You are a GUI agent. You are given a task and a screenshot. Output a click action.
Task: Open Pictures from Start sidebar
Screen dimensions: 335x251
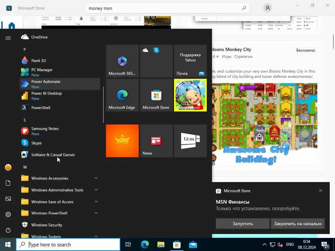[x=8, y=199]
